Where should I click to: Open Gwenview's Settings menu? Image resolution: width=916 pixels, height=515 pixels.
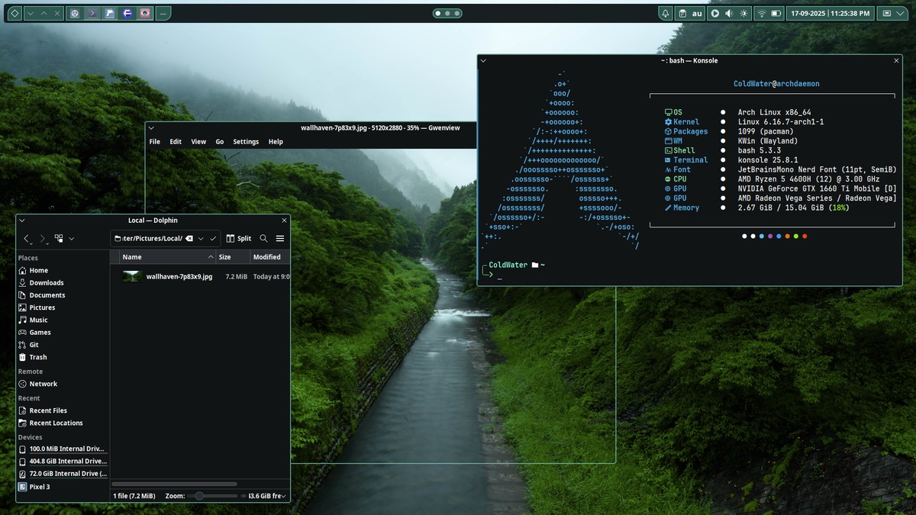[x=245, y=141]
